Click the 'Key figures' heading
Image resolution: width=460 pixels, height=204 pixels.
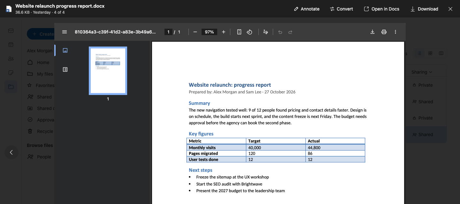(x=201, y=134)
